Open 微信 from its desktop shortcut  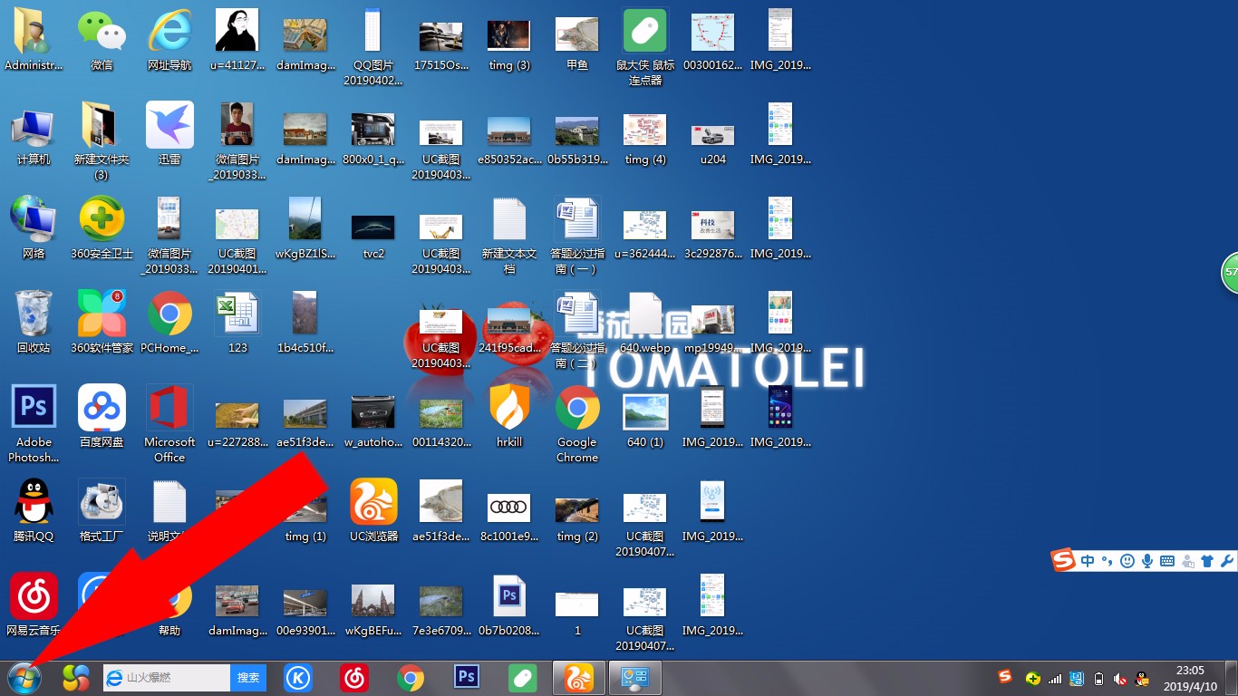coord(101,30)
